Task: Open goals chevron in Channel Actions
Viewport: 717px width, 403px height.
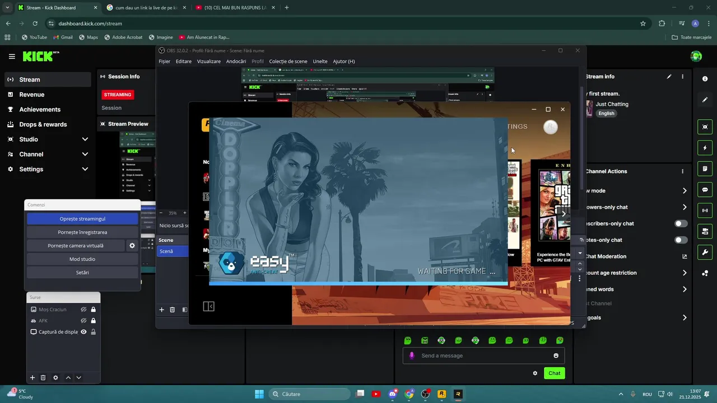Action: [685, 318]
